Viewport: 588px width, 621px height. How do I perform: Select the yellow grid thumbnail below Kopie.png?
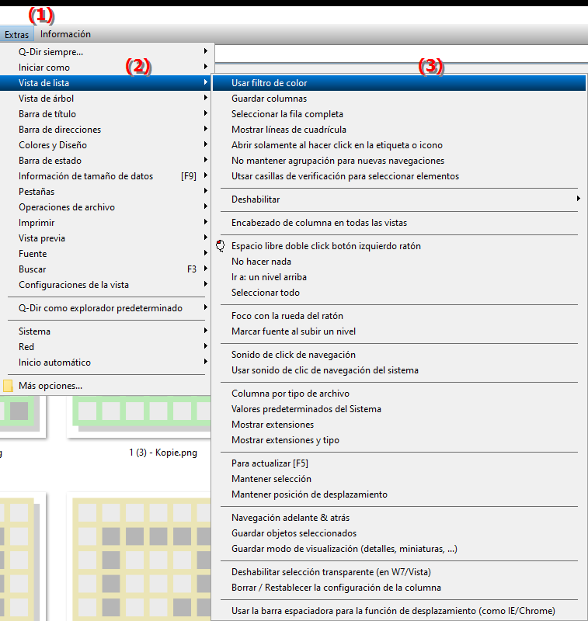(x=139, y=557)
